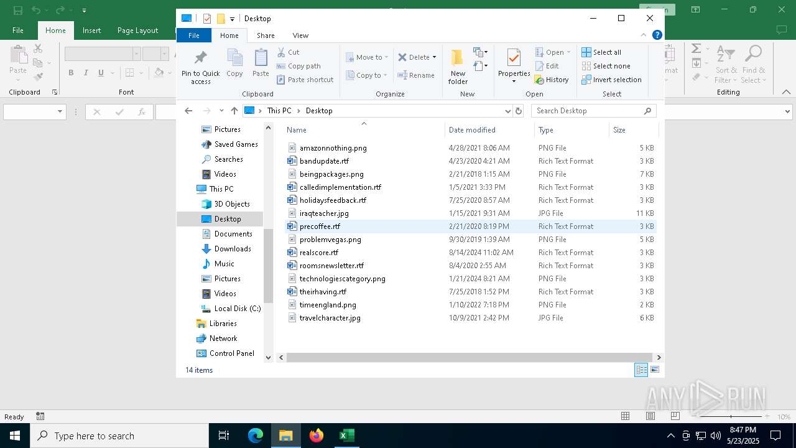796x448 pixels.
Task: Click the Excel zoom slider
Action: coord(731,416)
